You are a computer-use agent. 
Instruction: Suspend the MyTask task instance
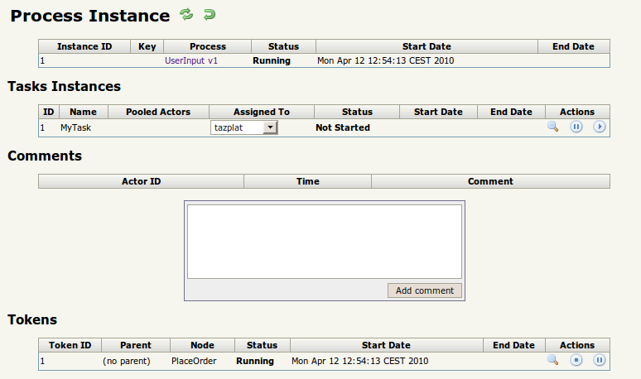coord(576,127)
